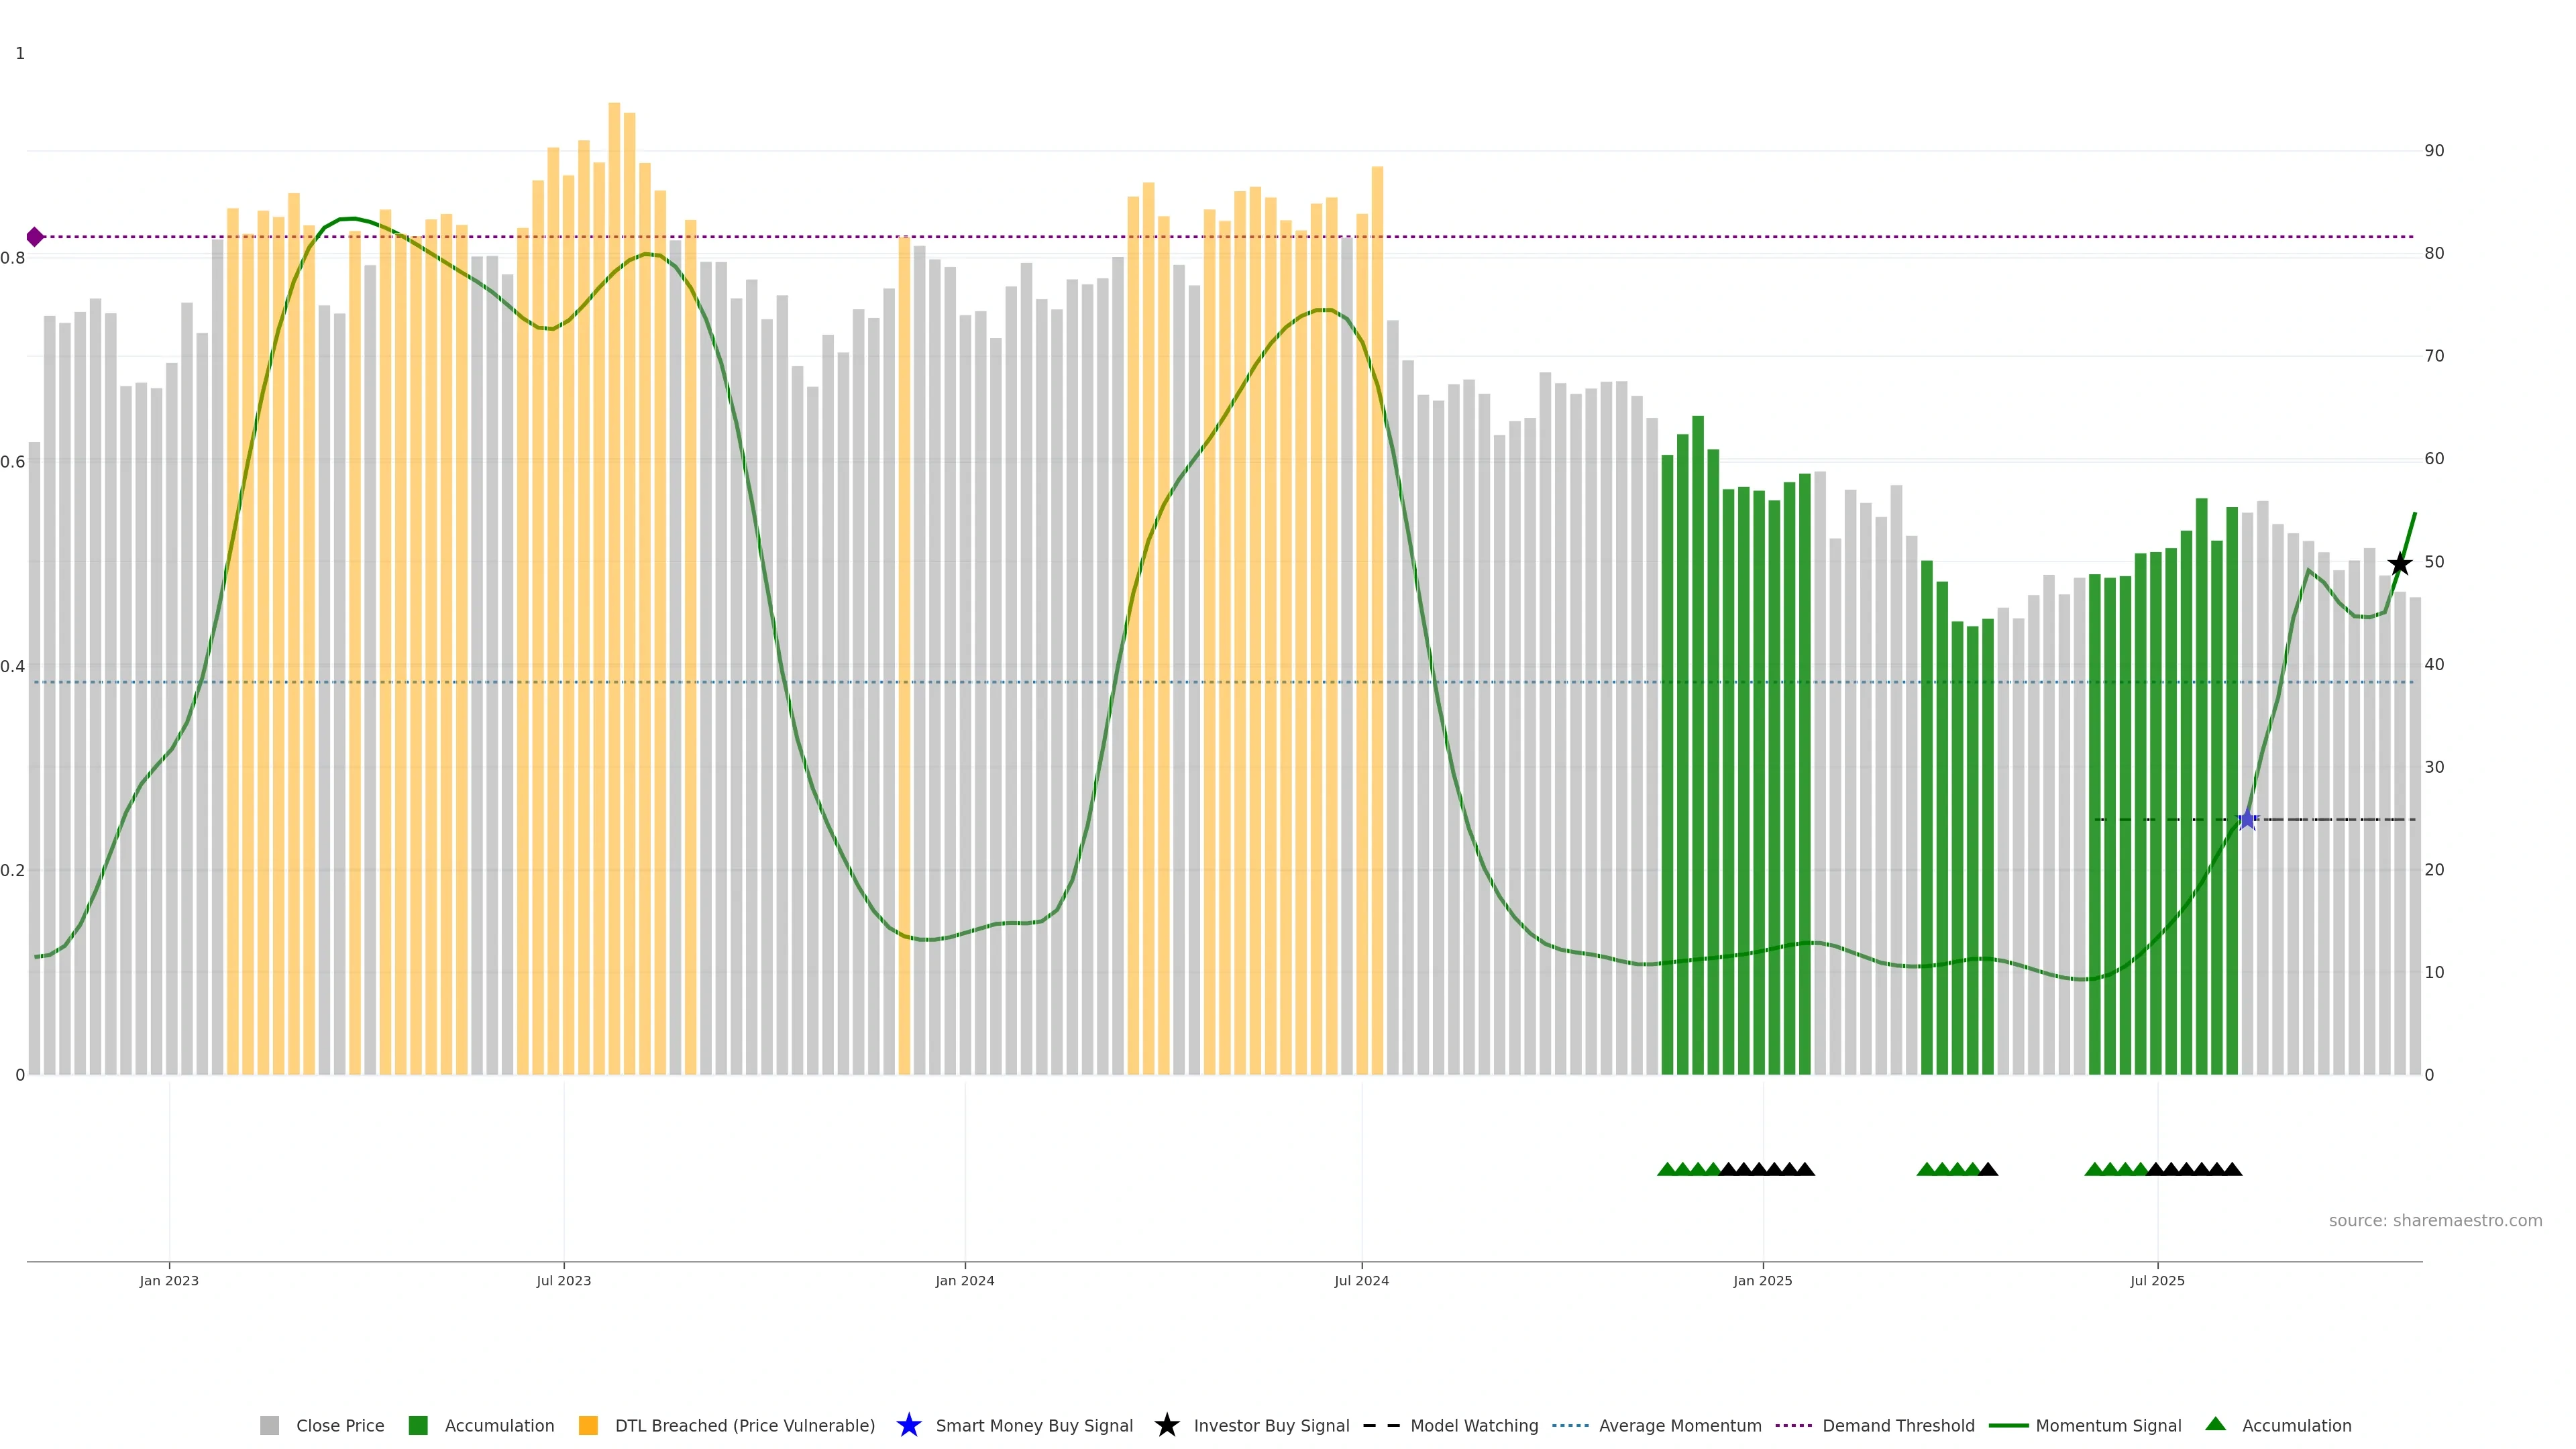Click first green triangle marker near Jan 2025
The width and height of the screenshot is (2576, 1449).
click(x=1667, y=1169)
